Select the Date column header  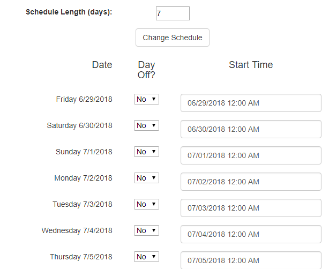pos(102,65)
